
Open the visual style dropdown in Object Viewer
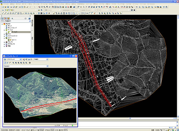click(x=20, y=59)
